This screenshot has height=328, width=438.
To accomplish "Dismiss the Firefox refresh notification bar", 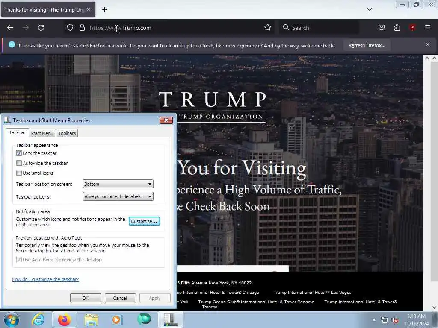I will pyautogui.click(x=427, y=44).
